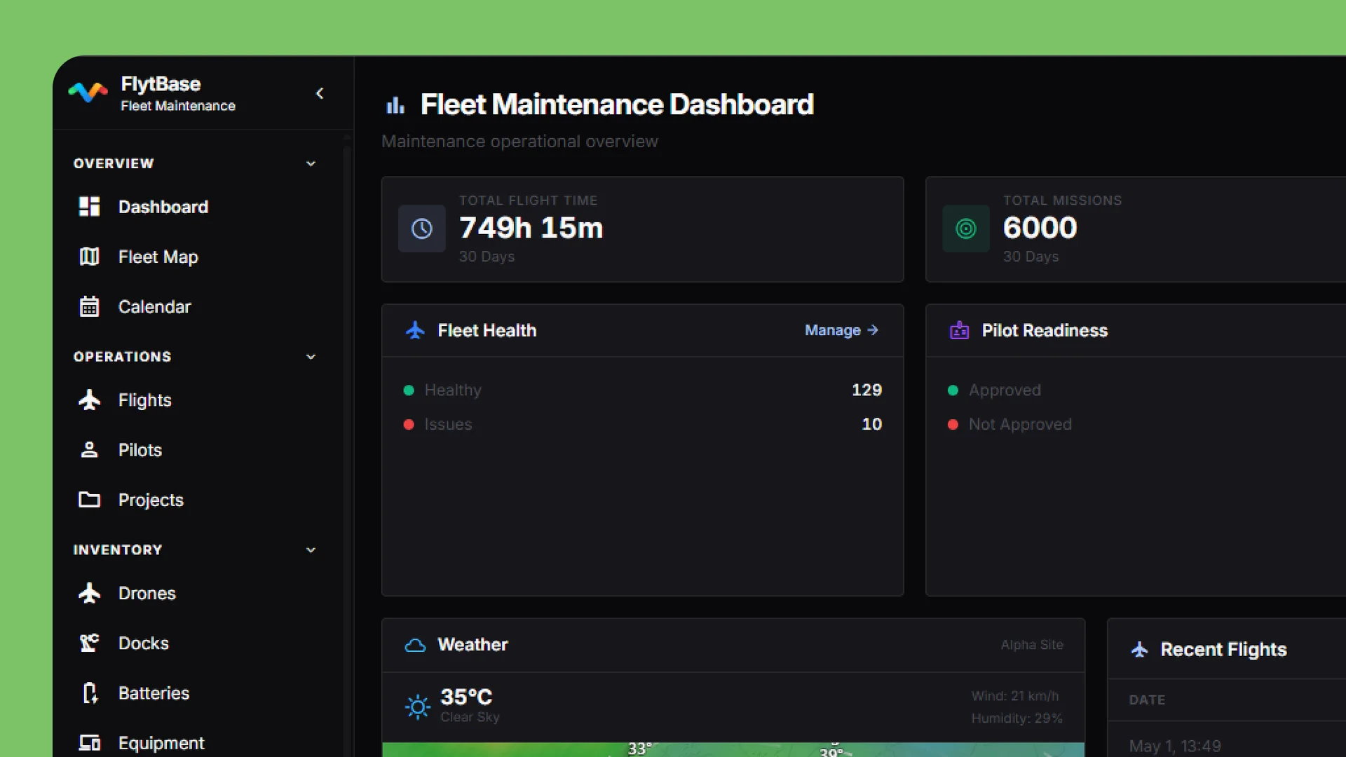Click the Healthy status label

pos(453,390)
